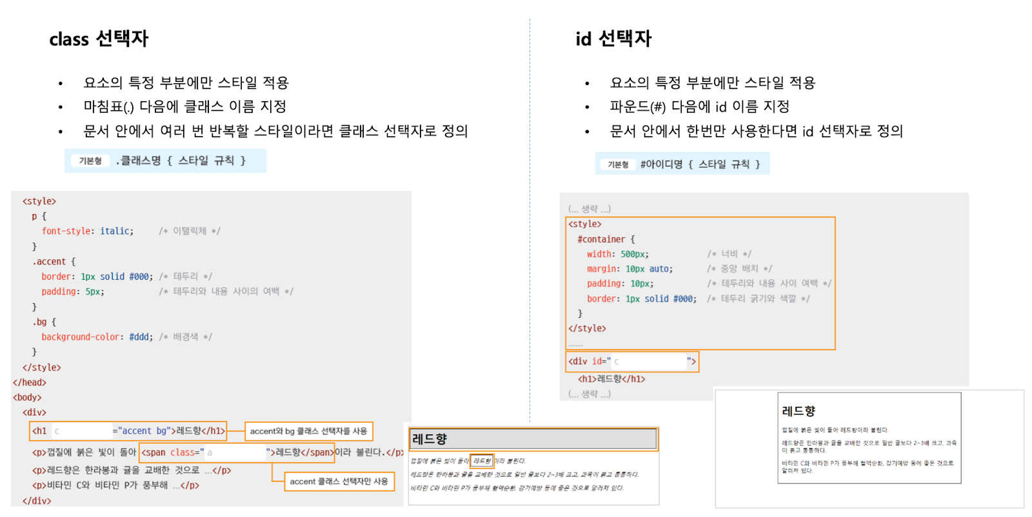
Task: Click the "레드향" heading in the id preview
Action: tap(799, 411)
